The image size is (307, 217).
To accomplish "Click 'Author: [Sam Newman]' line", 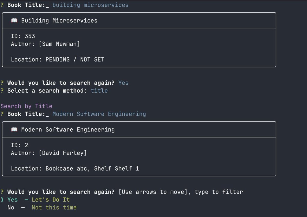I will coord(46,44).
